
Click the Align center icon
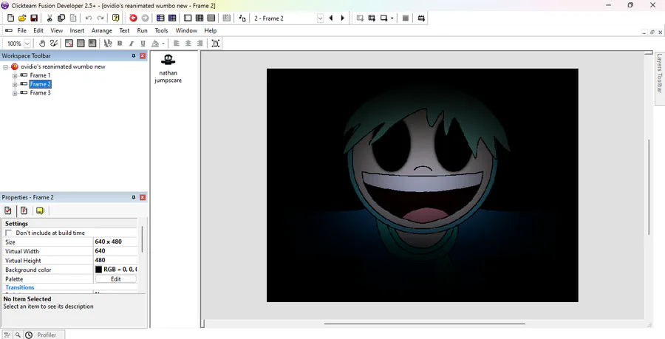point(188,44)
